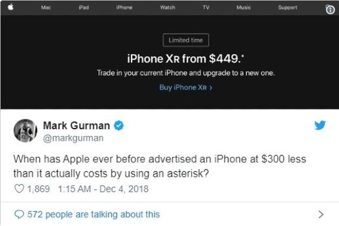Click the Limited time badge
The width and height of the screenshot is (339, 226).
click(186, 40)
